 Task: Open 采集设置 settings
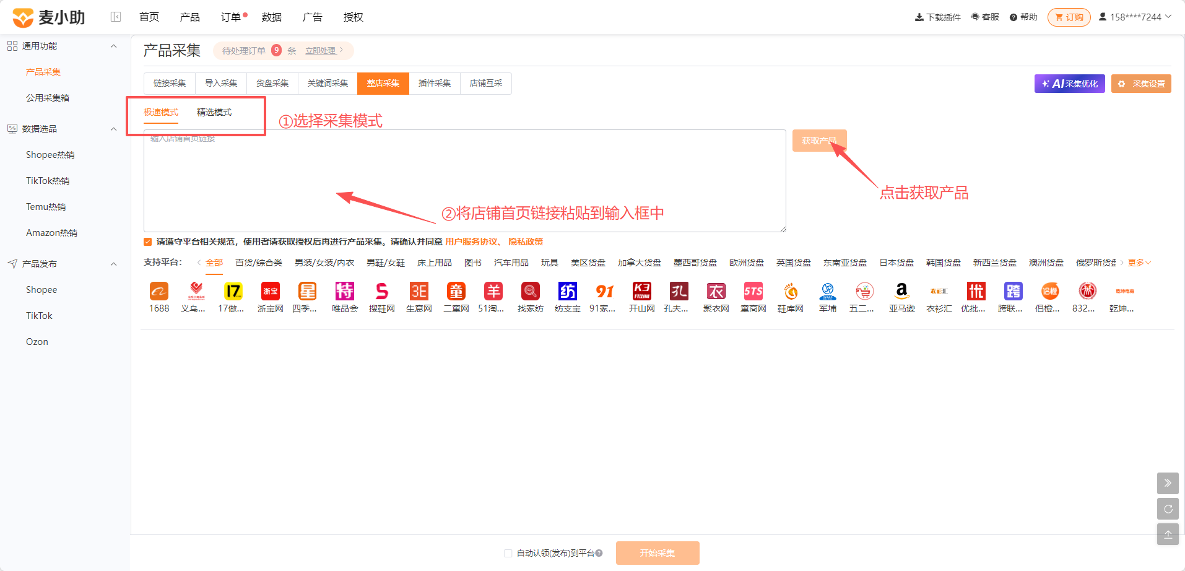1141,84
